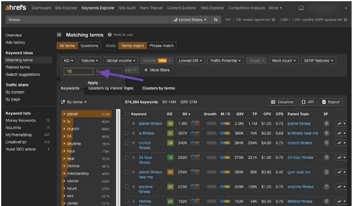This screenshot has height=206, width=352.
Task: Click volume trend chart for 24 hour fitness row
Action: (x=195, y=157)
